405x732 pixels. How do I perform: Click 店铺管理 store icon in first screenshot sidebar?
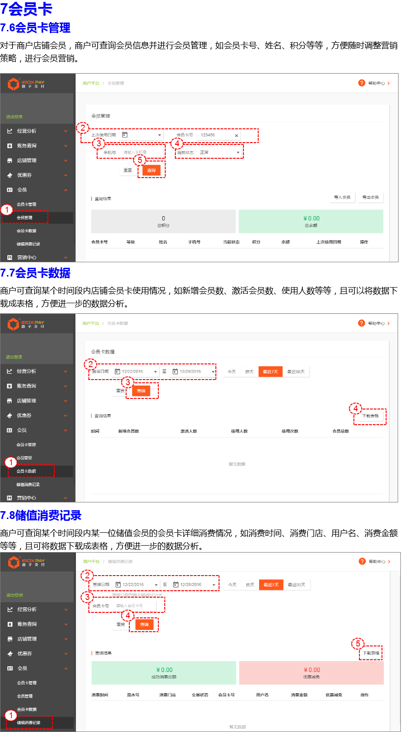[10, 161]
